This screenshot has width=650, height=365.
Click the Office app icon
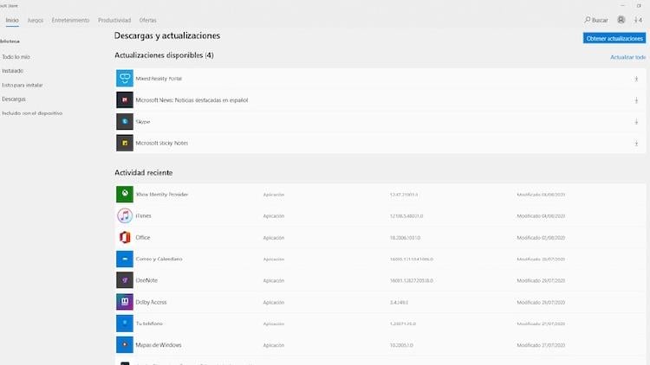coord(124,237)
